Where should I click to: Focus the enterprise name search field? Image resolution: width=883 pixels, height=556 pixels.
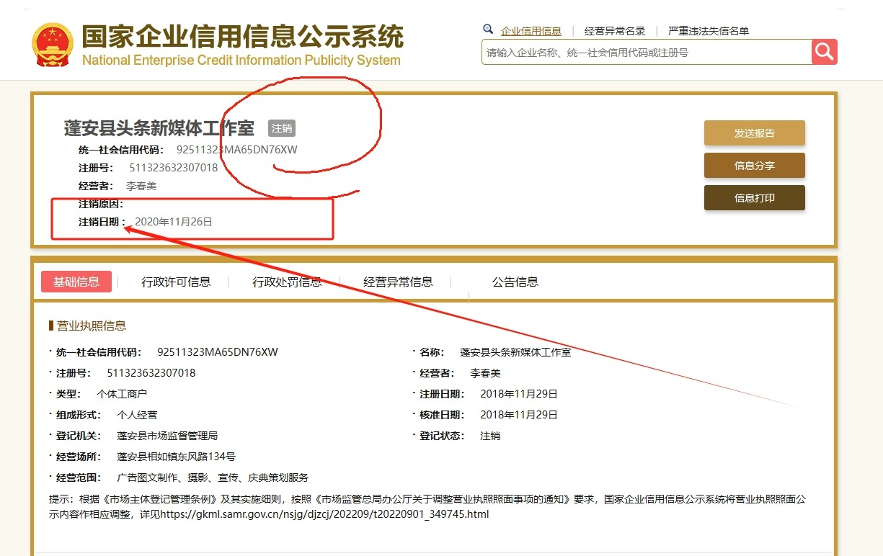[646, 53]
